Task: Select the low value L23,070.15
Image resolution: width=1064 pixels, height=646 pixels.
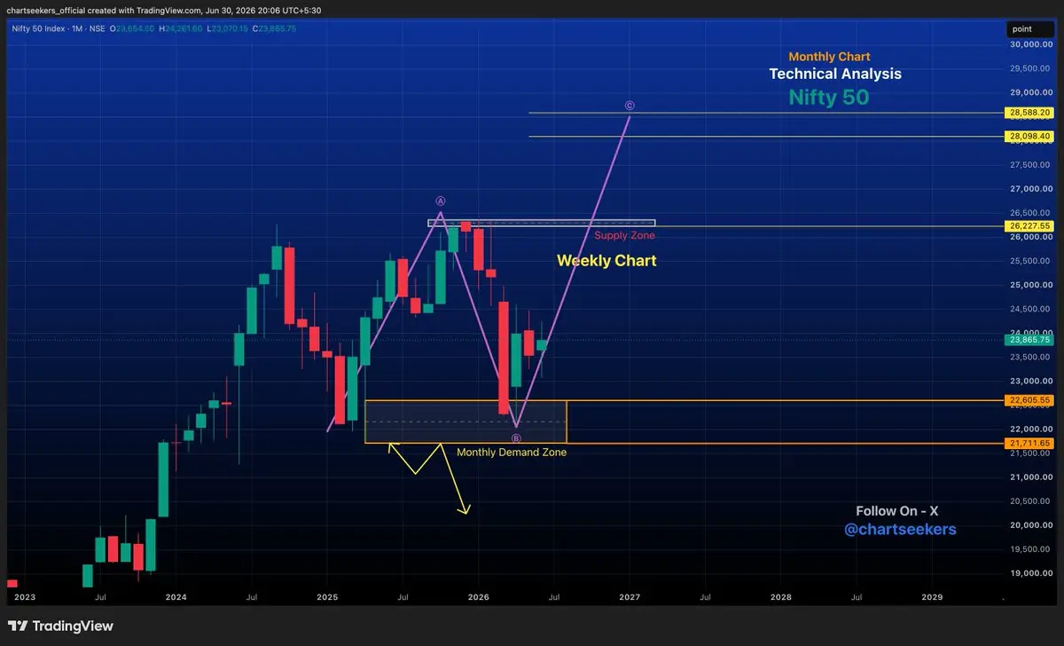Action: click(x=227, y=29)
